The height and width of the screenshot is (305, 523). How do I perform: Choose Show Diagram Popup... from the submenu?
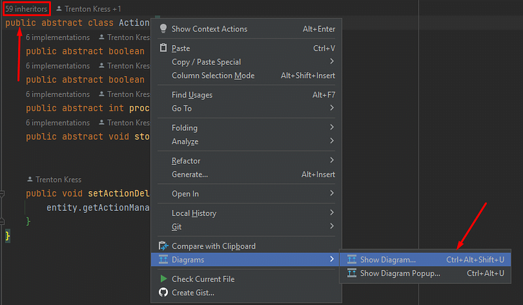pos(426,274)
